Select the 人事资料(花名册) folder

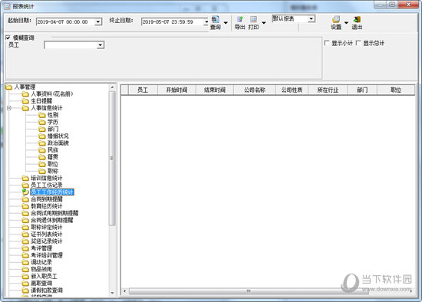48,94
